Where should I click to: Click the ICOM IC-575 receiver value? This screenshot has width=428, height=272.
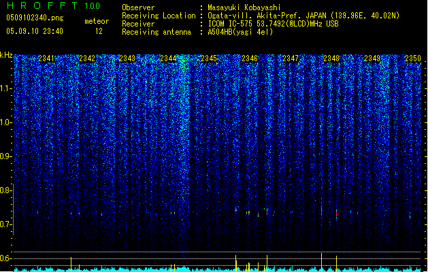274,24
